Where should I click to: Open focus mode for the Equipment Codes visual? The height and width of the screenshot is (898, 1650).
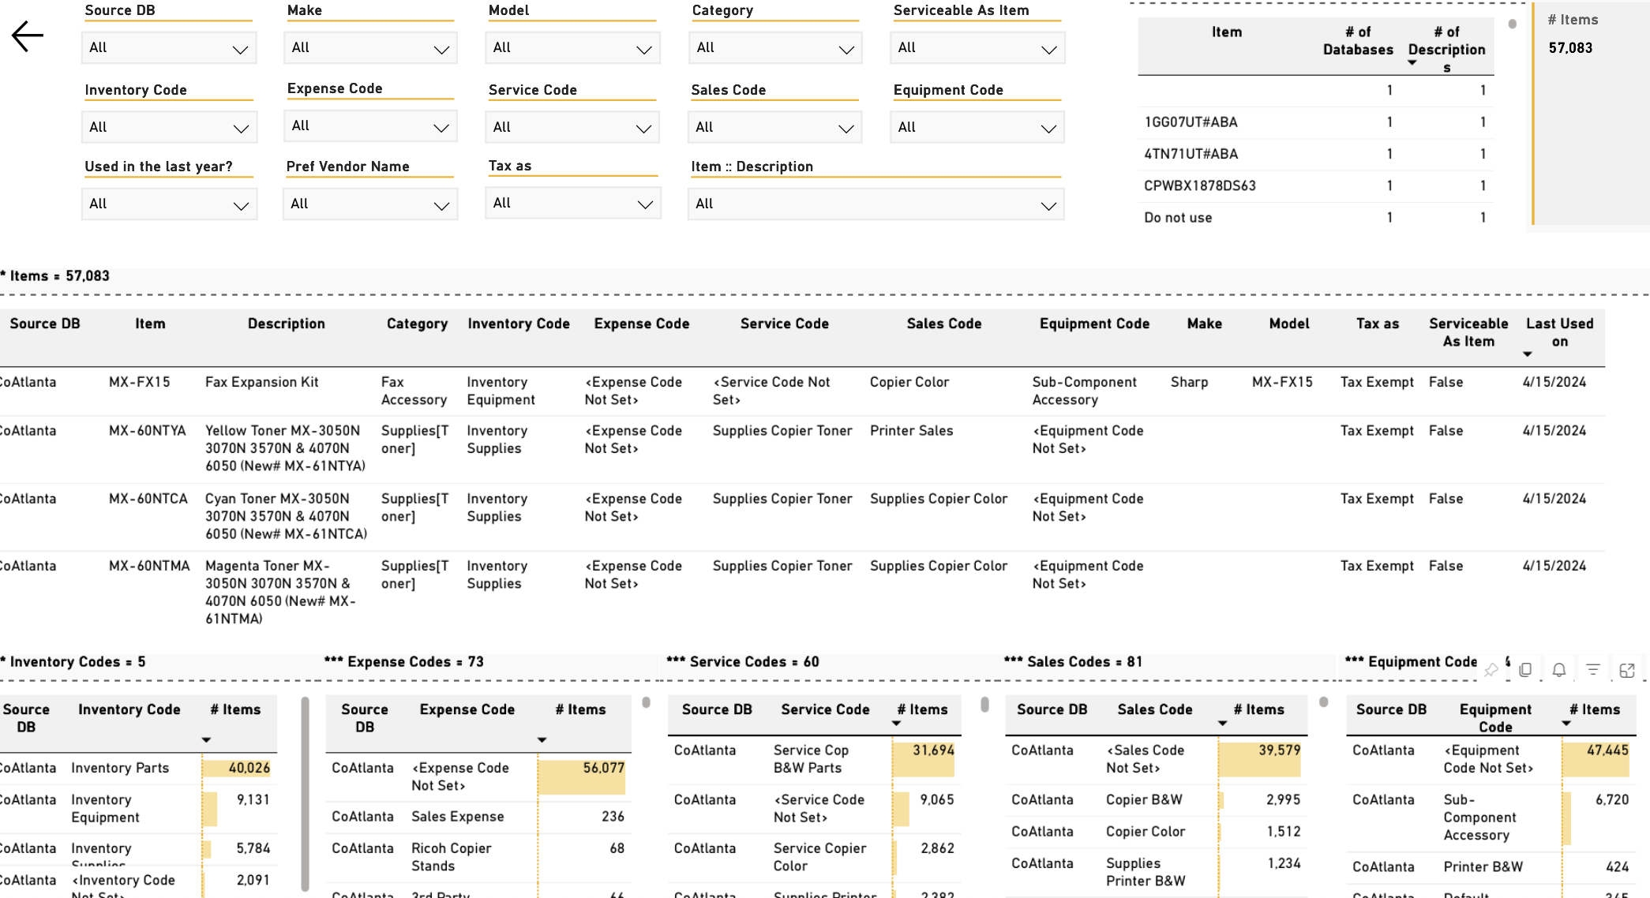(x=1627, y=670)
